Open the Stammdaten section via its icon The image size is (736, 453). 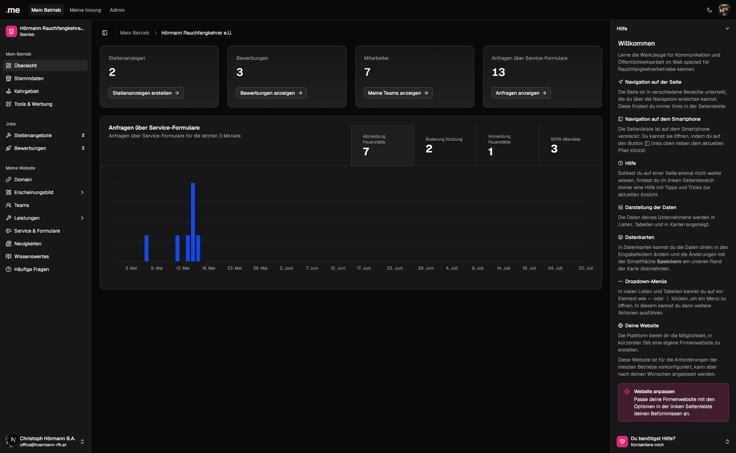point(9,78)
